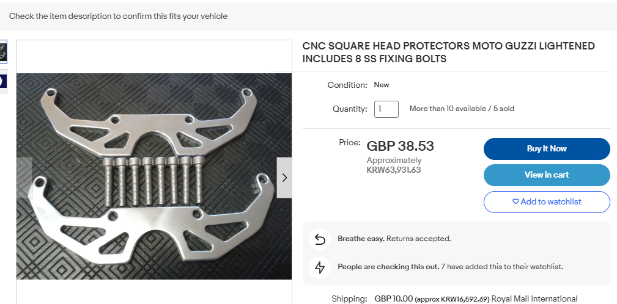Click the 'More than 10 available / 5 sold' text
This screenshot has width=617, height=304.
pyautogui.click(x=462, y=109)
